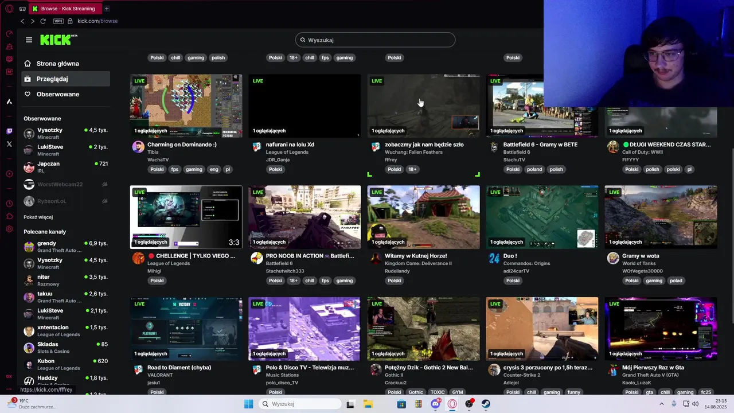Open takuu channel in recommended list
Image resolution: width=734 pixels, height=413 pixels.
click(66, 297)
